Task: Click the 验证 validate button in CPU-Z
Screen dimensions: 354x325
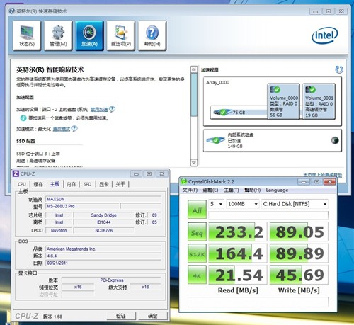Action: coord(121,316)
